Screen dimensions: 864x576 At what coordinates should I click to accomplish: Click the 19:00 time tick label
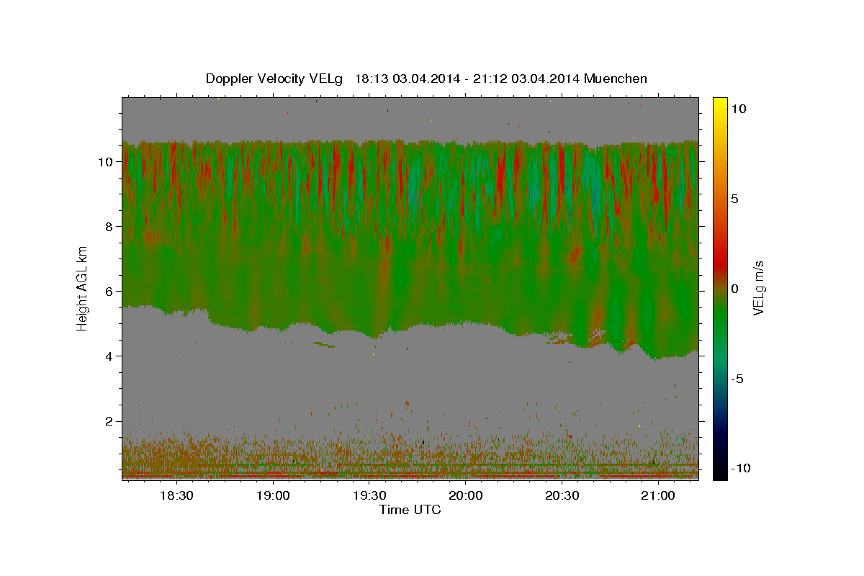coord(272,495)
